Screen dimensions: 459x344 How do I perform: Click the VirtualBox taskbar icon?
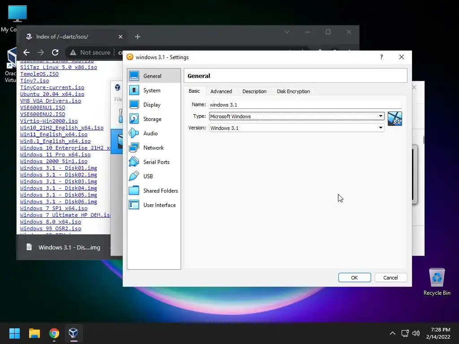click(74, 333)
